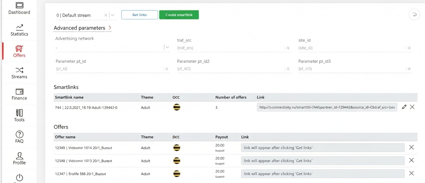Open the FAQ question mark icon
Screen dimensions: 425x183
click(19, 134)
